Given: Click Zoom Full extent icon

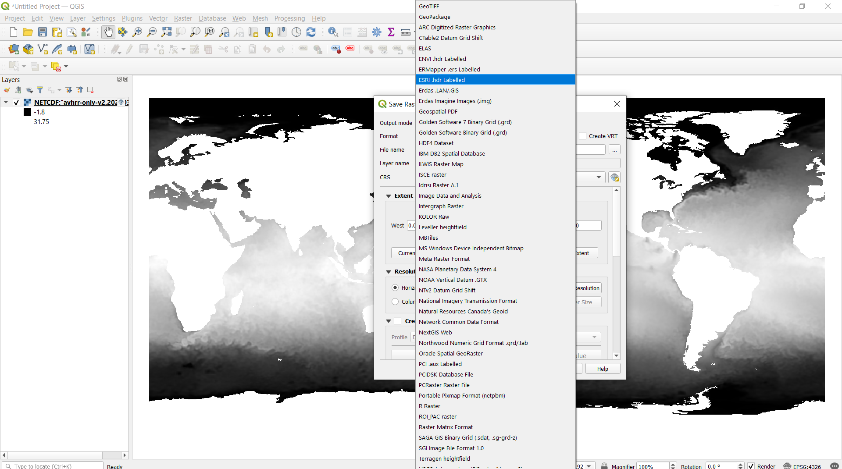Looking at the screenshot, I should coord(166,32).
